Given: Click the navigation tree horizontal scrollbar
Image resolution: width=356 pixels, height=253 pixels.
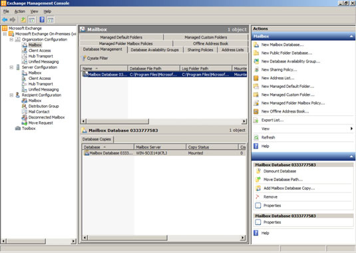Looking at the screenshot, I should click(39, 241).
